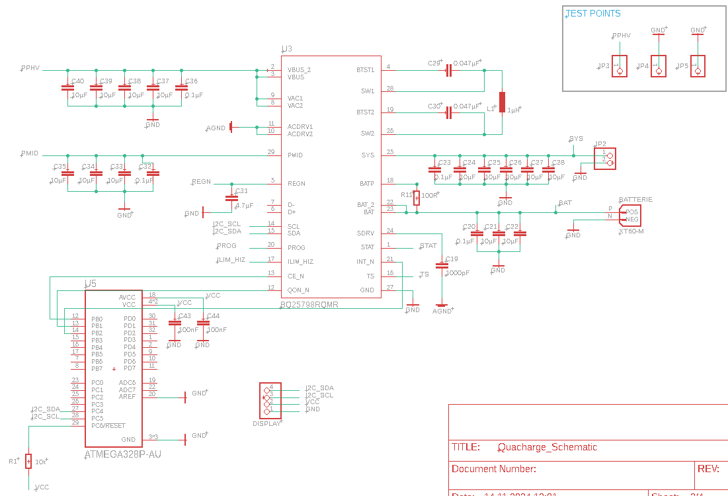This screenshot has width=728, height=496.
Task: Click the I2C_SCL label next to U3 pin 14
Action: click(x=227, y=224)
